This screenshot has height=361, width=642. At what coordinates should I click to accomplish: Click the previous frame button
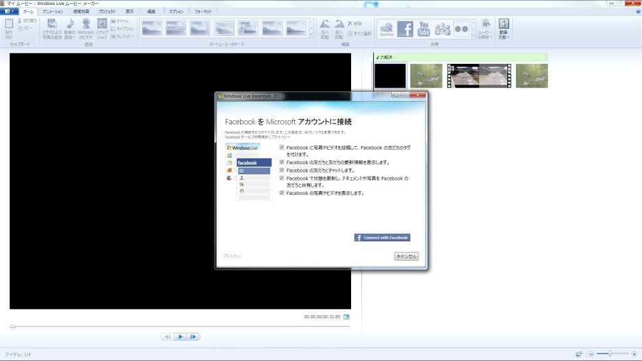tap(167, 337)
